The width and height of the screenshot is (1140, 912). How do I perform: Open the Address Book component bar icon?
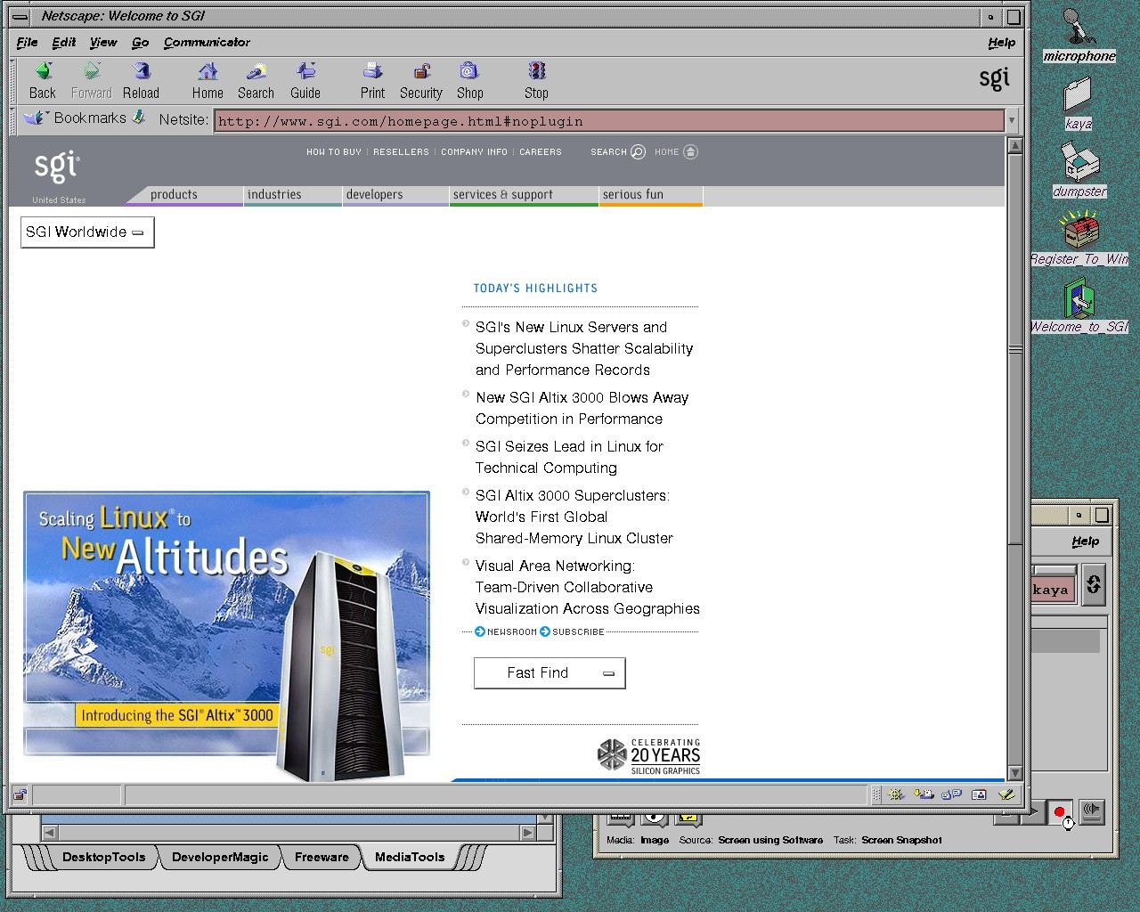(979, 794)
